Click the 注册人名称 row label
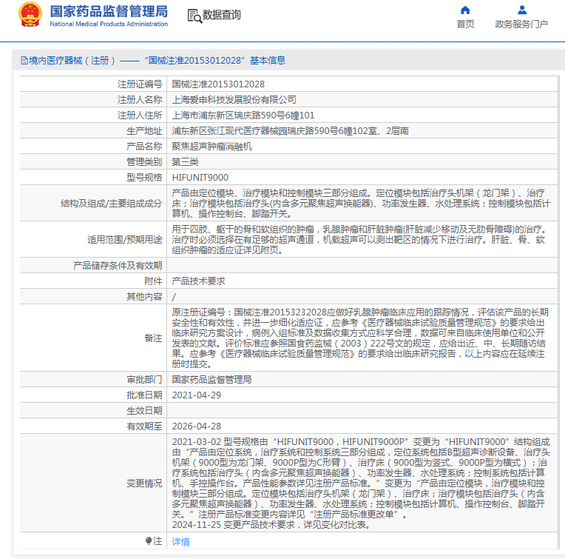This screenshot has height=559, width=565. coord(140,99)
